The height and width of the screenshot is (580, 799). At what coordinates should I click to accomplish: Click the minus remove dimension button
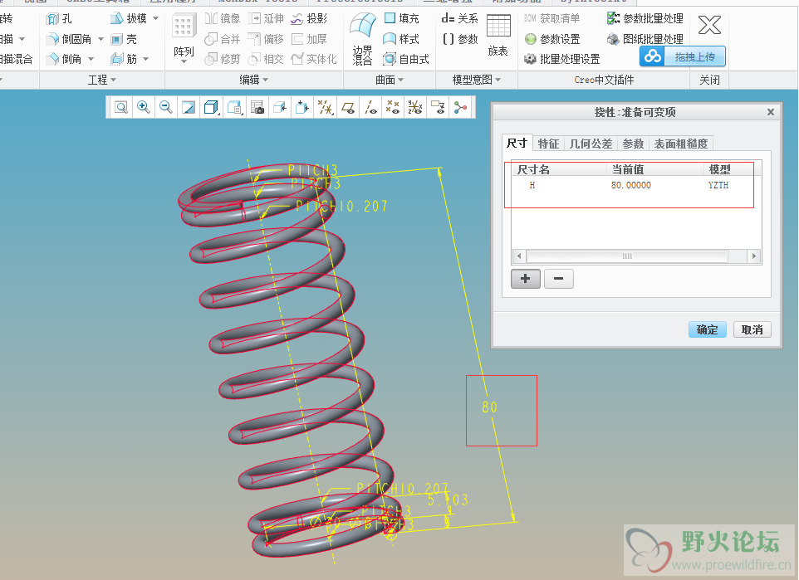click(x=558, y=279)
